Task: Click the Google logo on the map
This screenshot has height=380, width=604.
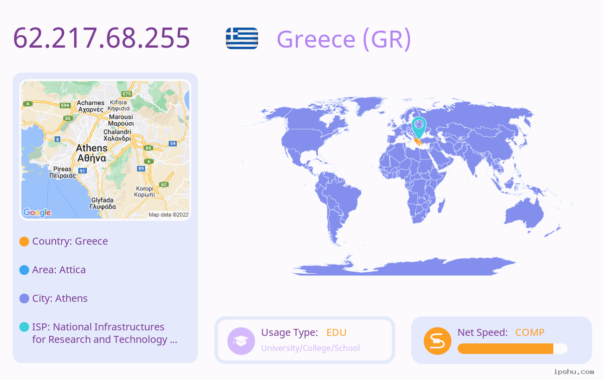Action: 37,213
